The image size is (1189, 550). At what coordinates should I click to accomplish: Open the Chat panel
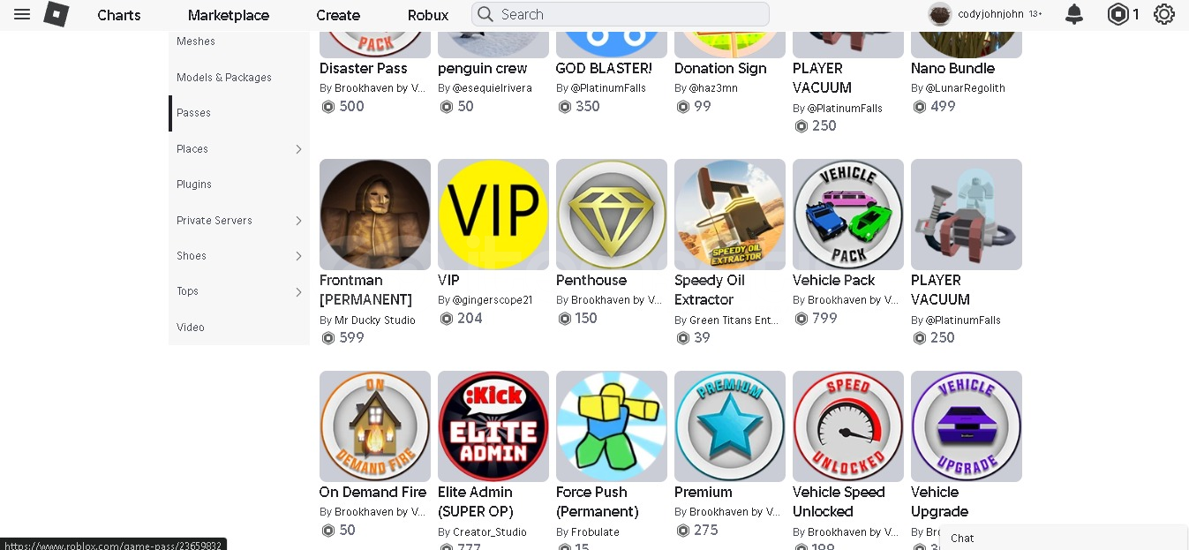pos(1064,538)
